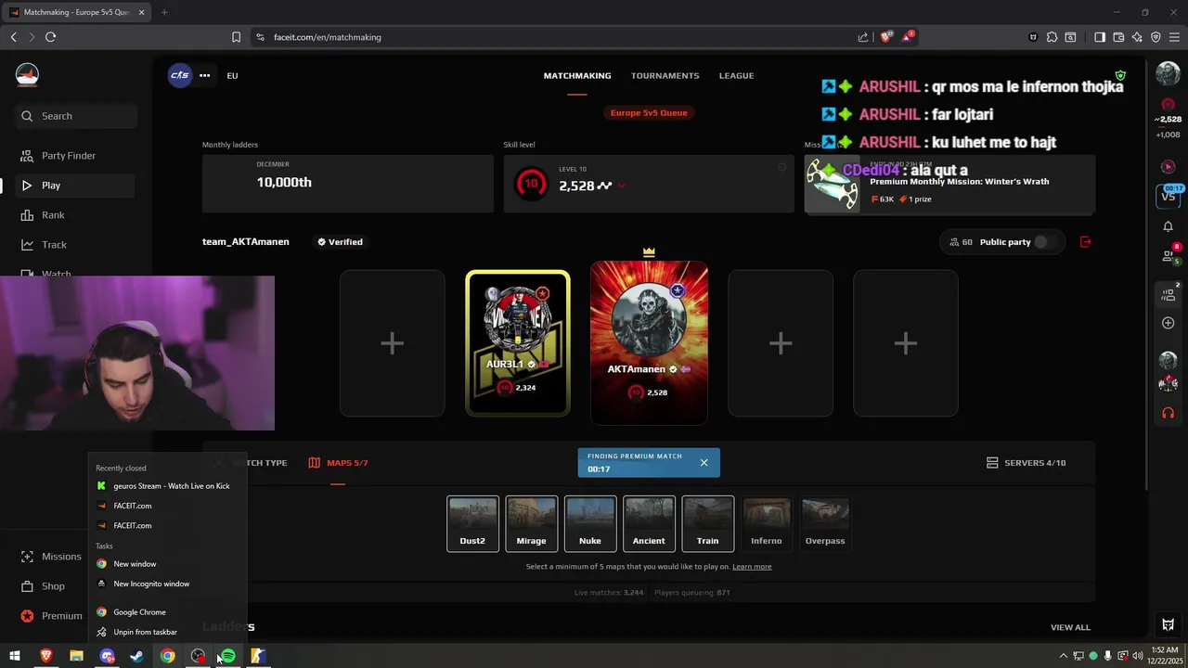Open the notifications bell in right sidebar
The height and width of the screenshot is (668, 1188).
(x=1168, y=226)
